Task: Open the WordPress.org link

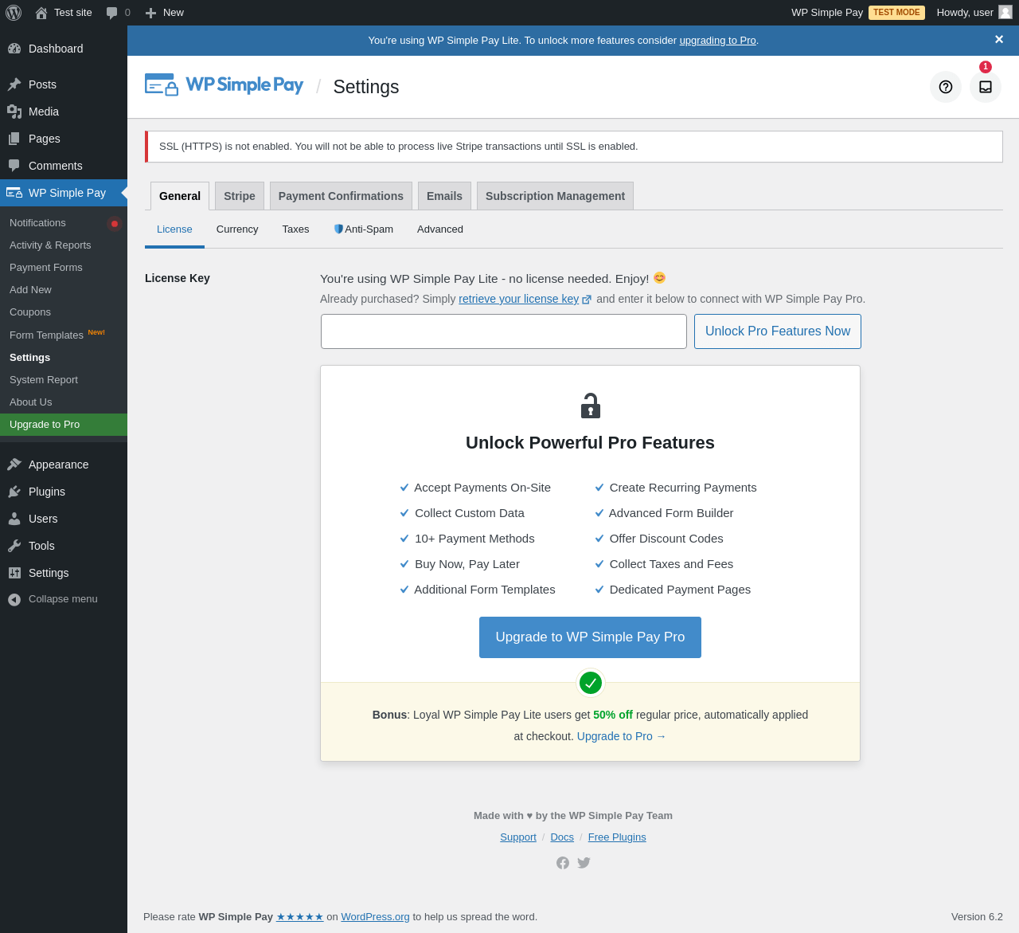Action: tap(375, 917)
